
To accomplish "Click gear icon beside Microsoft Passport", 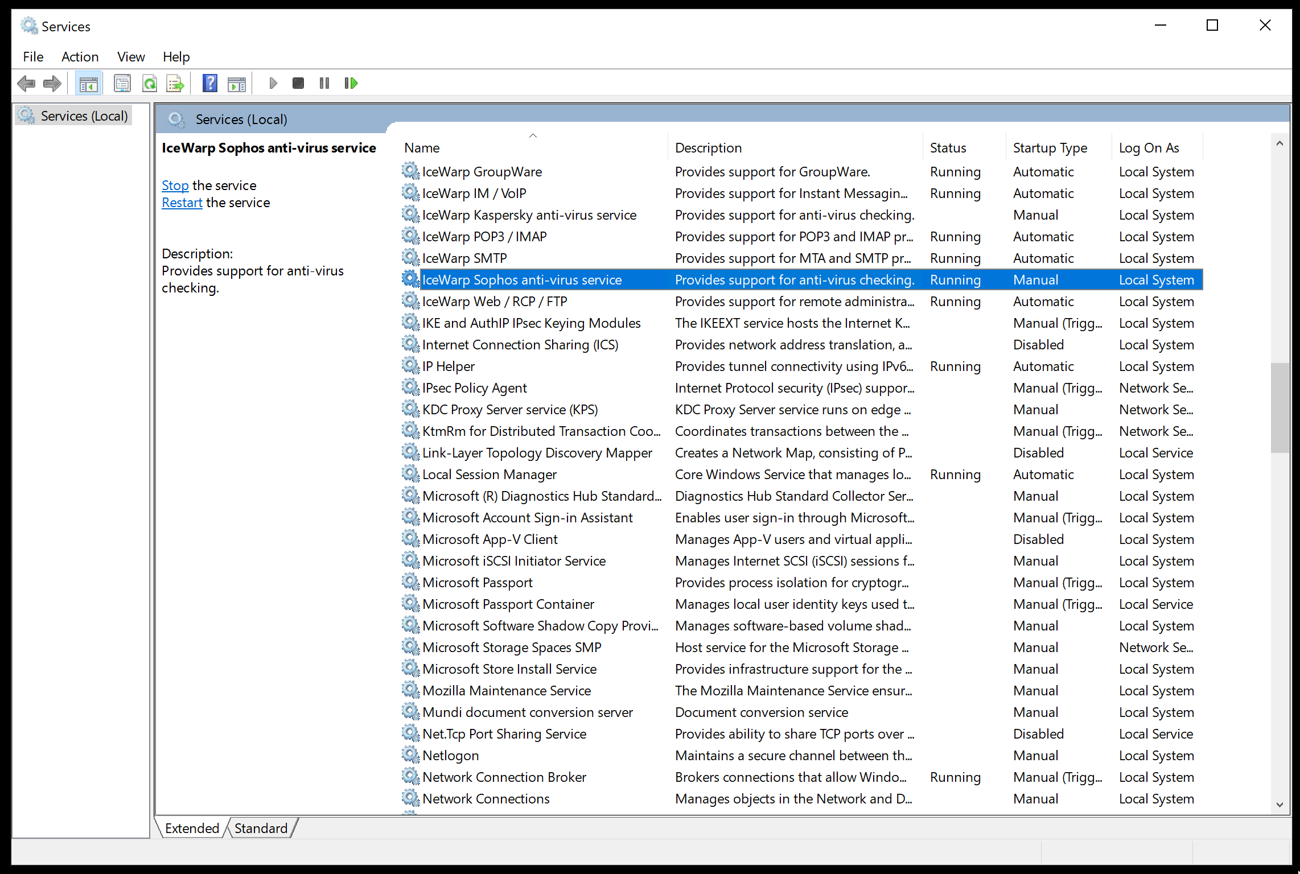I will pyautogui.click(x=410, y=582).
